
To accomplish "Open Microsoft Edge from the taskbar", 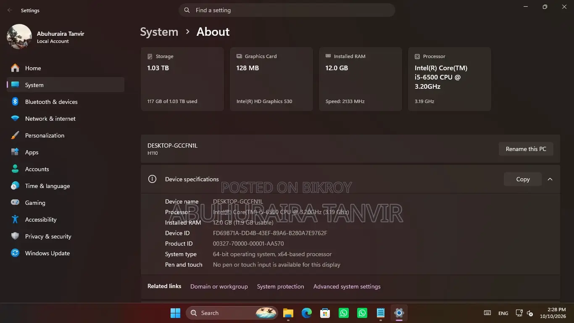I will tap(307, 313).
